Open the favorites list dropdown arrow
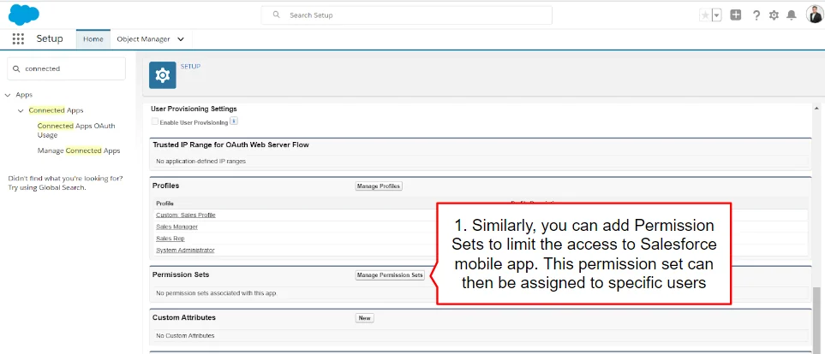This screenshot has height=354, width=825. click(716, 15)
